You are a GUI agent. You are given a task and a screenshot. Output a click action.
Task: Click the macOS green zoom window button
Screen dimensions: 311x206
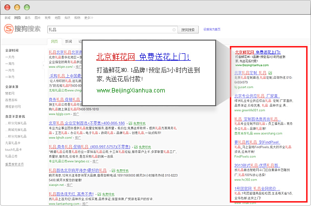[26, 7]
